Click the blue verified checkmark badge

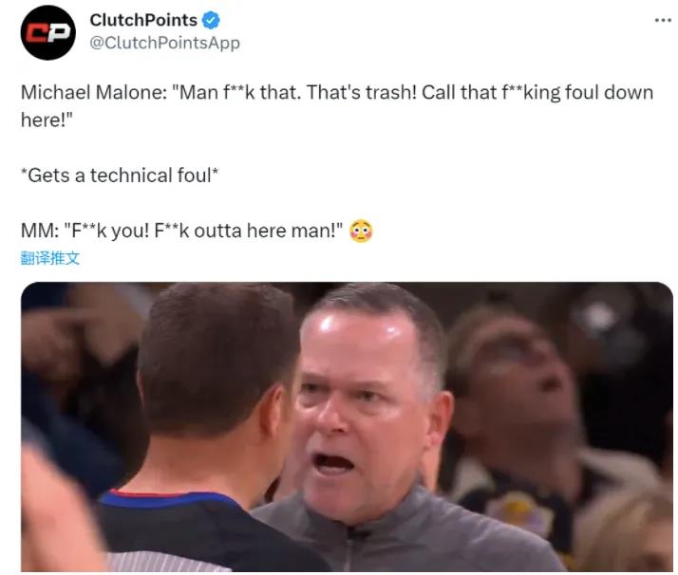tap(212, 20)
